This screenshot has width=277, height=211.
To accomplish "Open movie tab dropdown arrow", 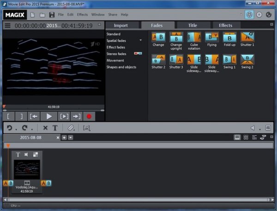I will [x=71, y=138].
